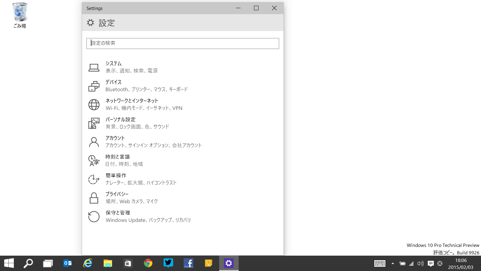Launch the Store app from taskbar

pos(128,263)
